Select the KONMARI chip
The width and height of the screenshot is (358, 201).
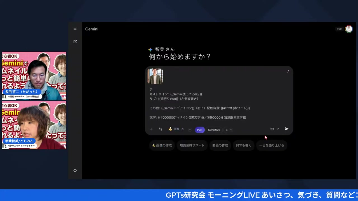pos(214,130)
